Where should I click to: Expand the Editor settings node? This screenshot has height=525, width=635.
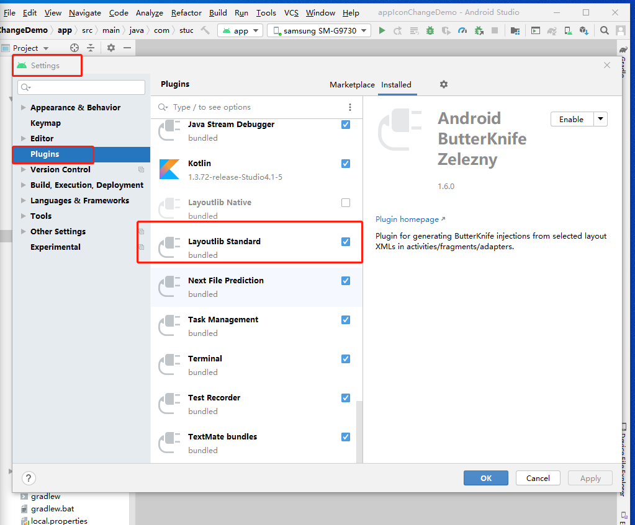coord(23,138)
